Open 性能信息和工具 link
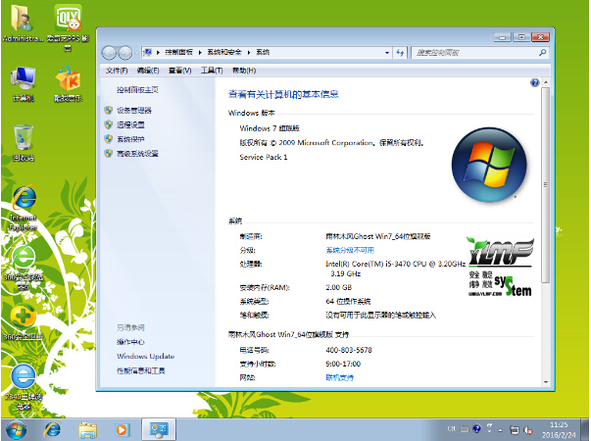This screenshot has width=591, height=441. click(140, 370)
